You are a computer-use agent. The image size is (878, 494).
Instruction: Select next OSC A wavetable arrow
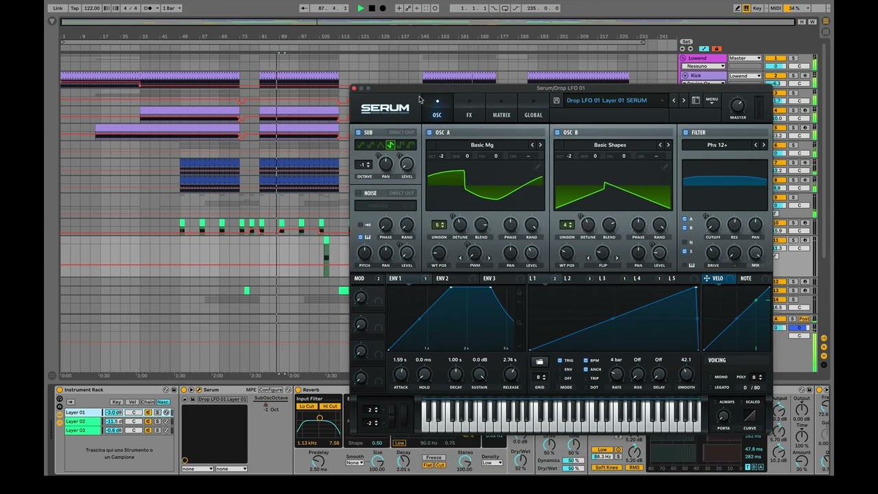[x=540, y=145]
